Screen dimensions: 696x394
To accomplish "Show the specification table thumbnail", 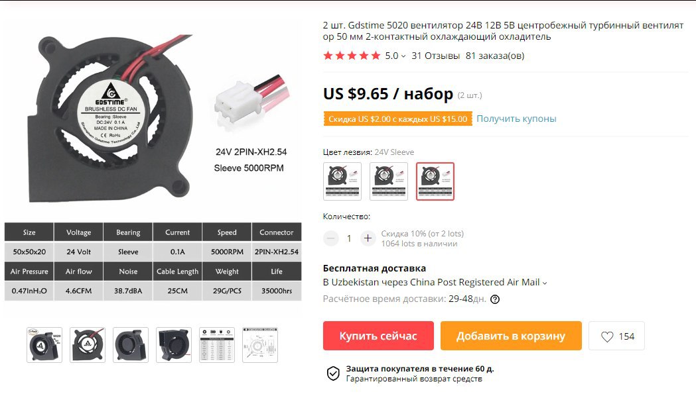I will tap(216, 345).
